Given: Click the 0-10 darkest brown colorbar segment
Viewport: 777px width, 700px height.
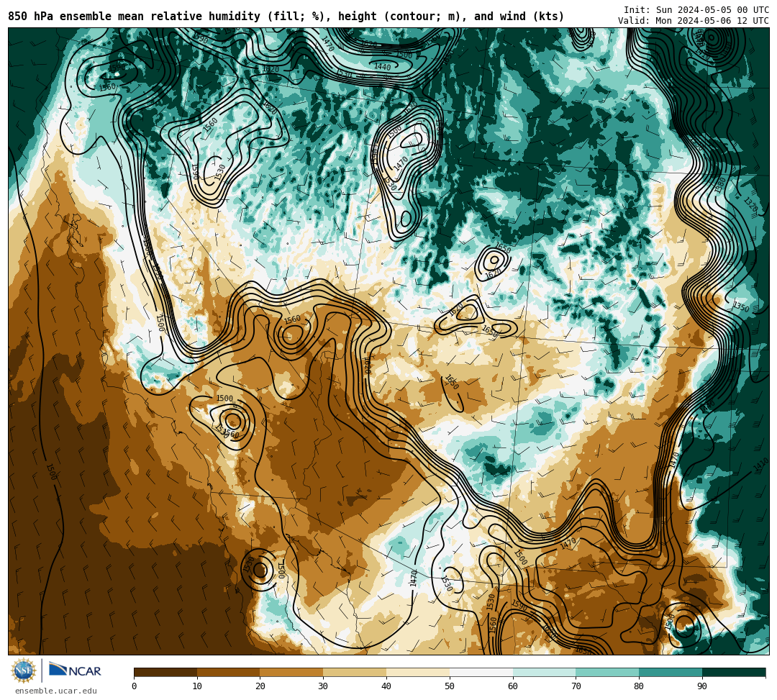Looking at the screenshot, I should [x=165, y=672].
